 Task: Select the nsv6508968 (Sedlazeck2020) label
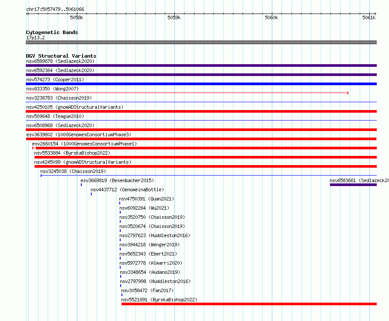[x=60, y=125]
